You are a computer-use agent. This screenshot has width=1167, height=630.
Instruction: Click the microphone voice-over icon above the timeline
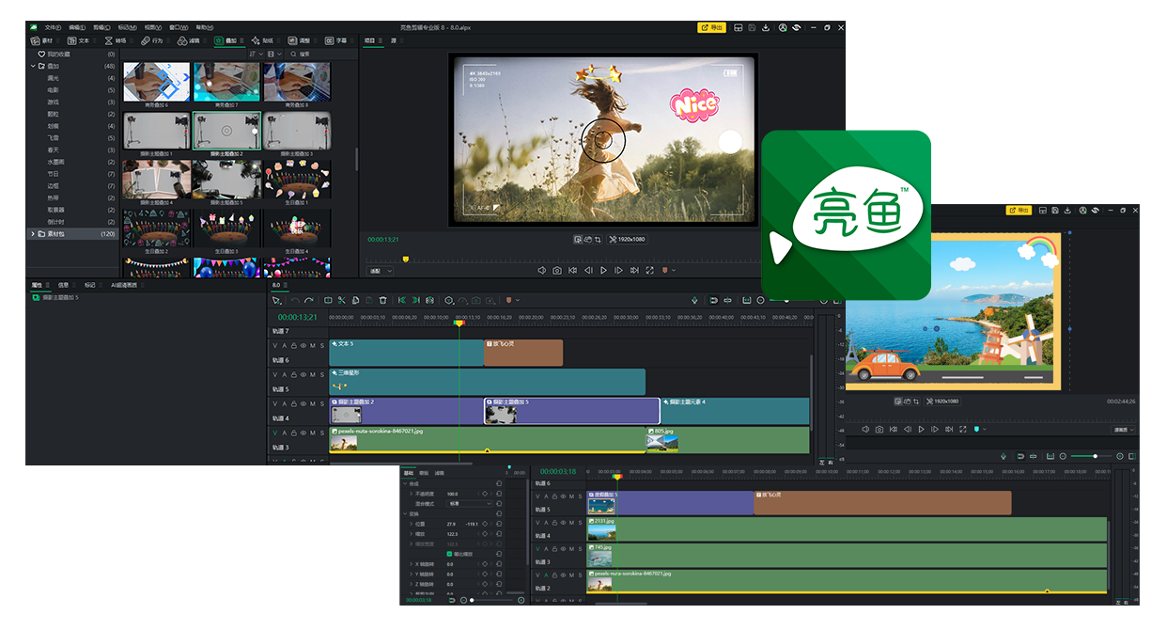(x=695, y=301)
